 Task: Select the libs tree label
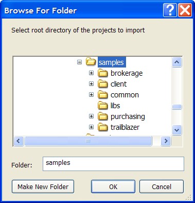(x=115, y=106)
